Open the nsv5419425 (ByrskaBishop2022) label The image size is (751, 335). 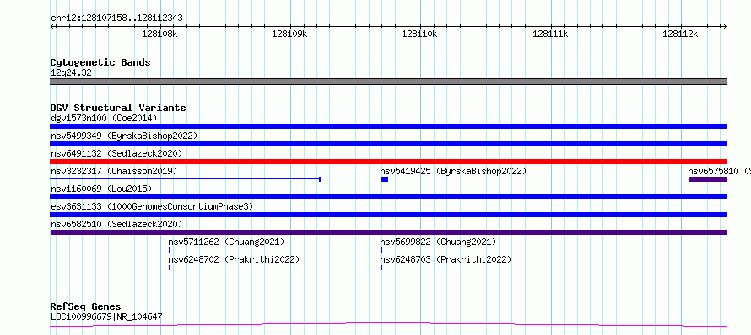coord(453,171)
